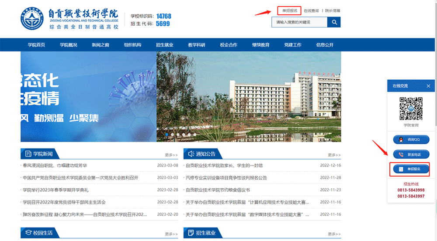Click 单招报名 button in side panel

click(411, 169)
